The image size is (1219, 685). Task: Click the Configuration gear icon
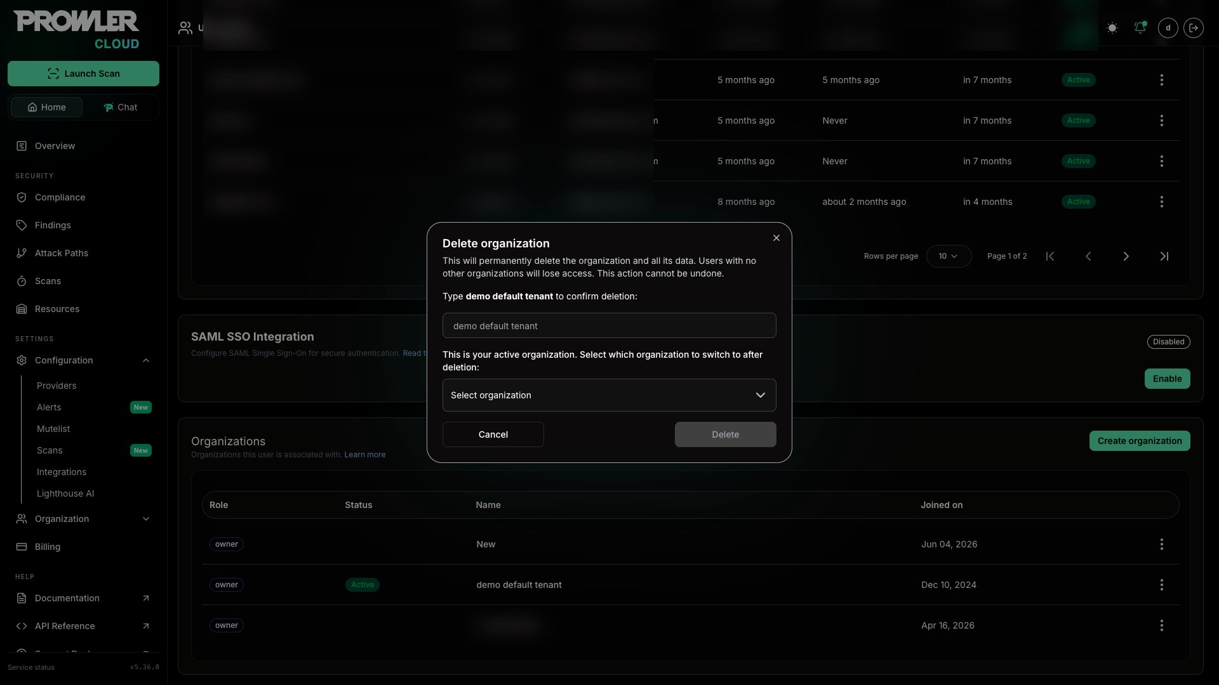pos(22,360)
